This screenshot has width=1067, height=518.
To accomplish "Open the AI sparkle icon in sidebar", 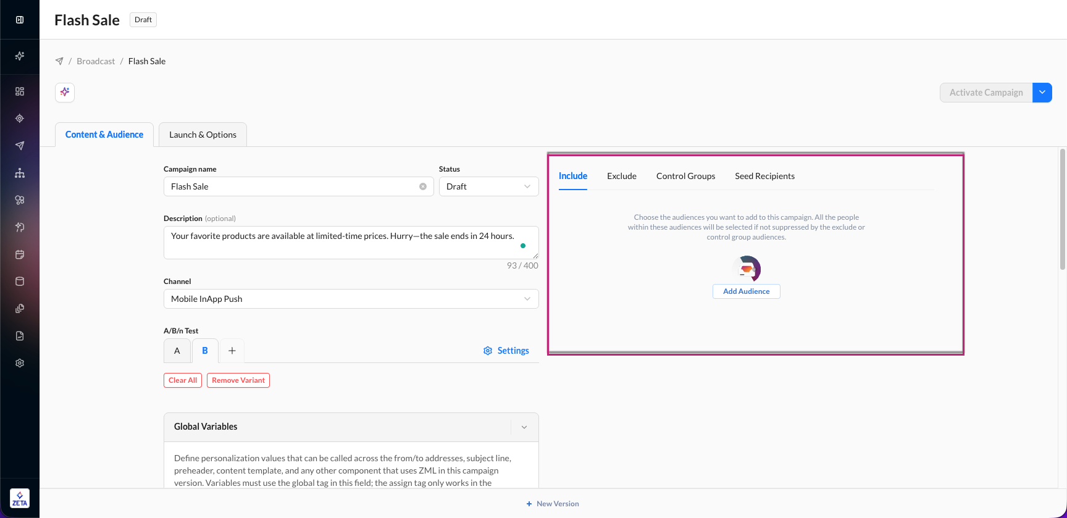I will coord(20,56).
